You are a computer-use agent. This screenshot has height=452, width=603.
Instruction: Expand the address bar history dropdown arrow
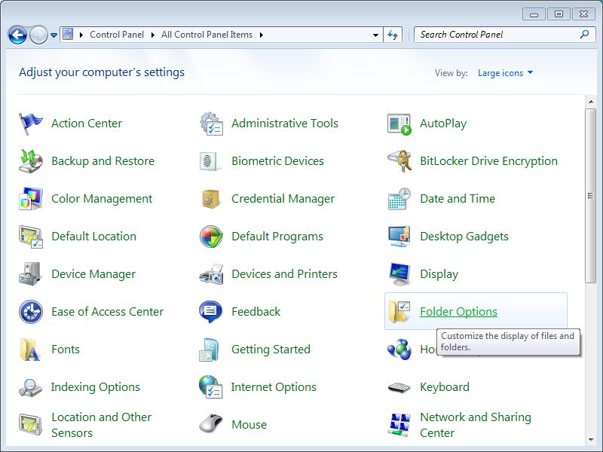[x=375, y=35]
